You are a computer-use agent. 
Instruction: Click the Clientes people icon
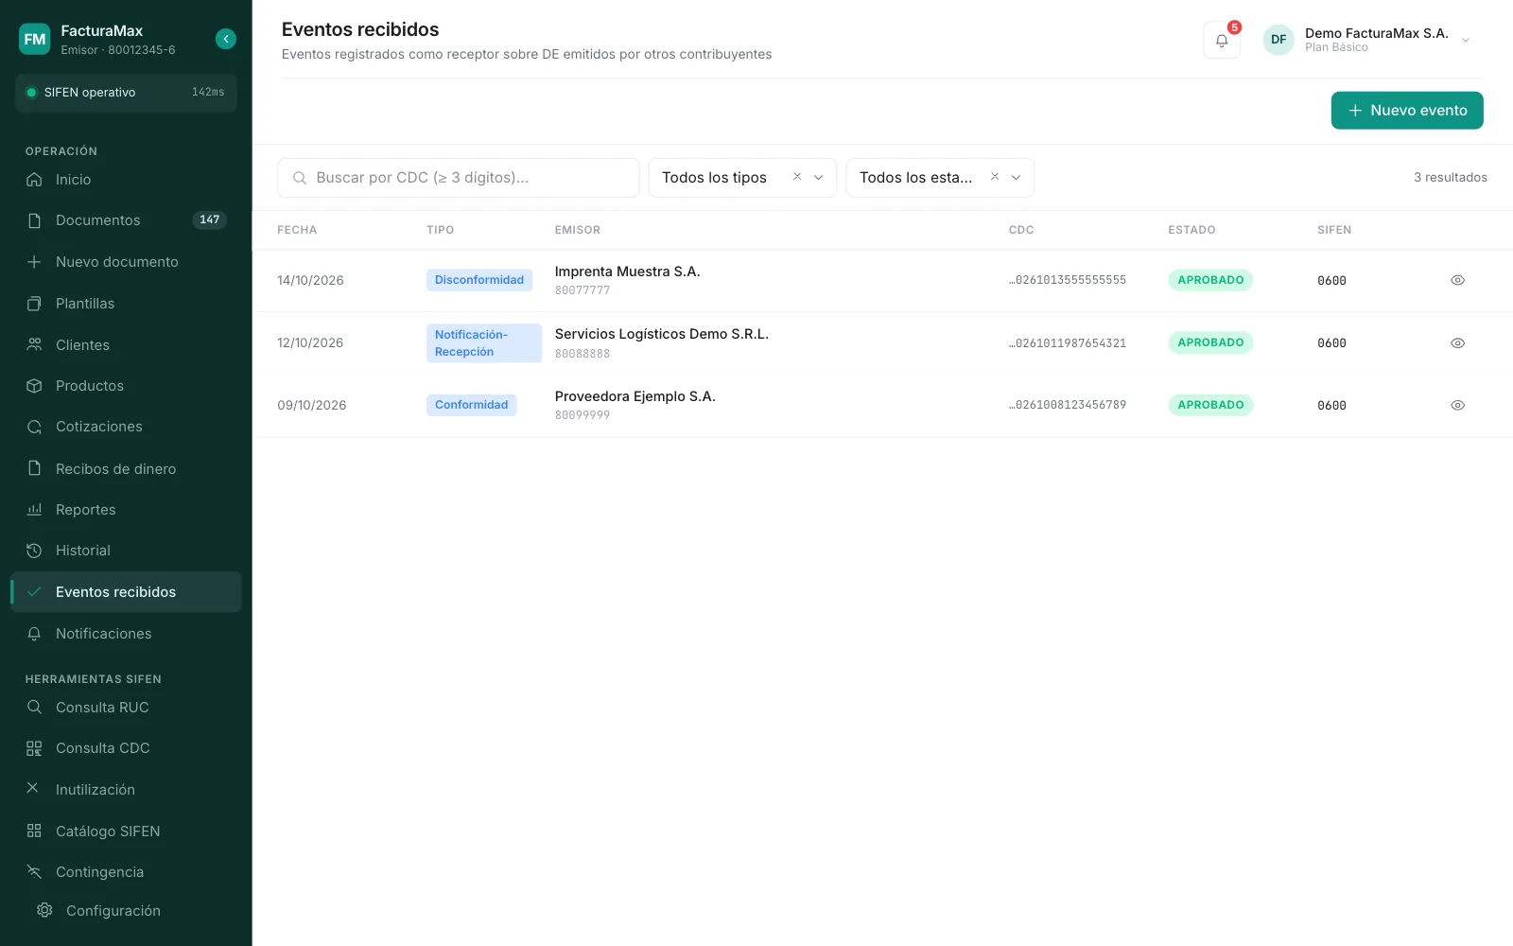point(34,345)
